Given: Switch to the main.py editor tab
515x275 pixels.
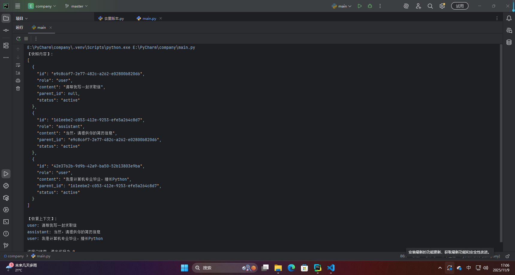Looking at the screenshot, I should coord(146,18).
